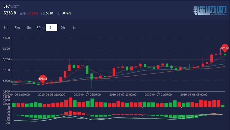230x130 pixels.
Task: Click the low value 5049.1
Action: [66, 13]
